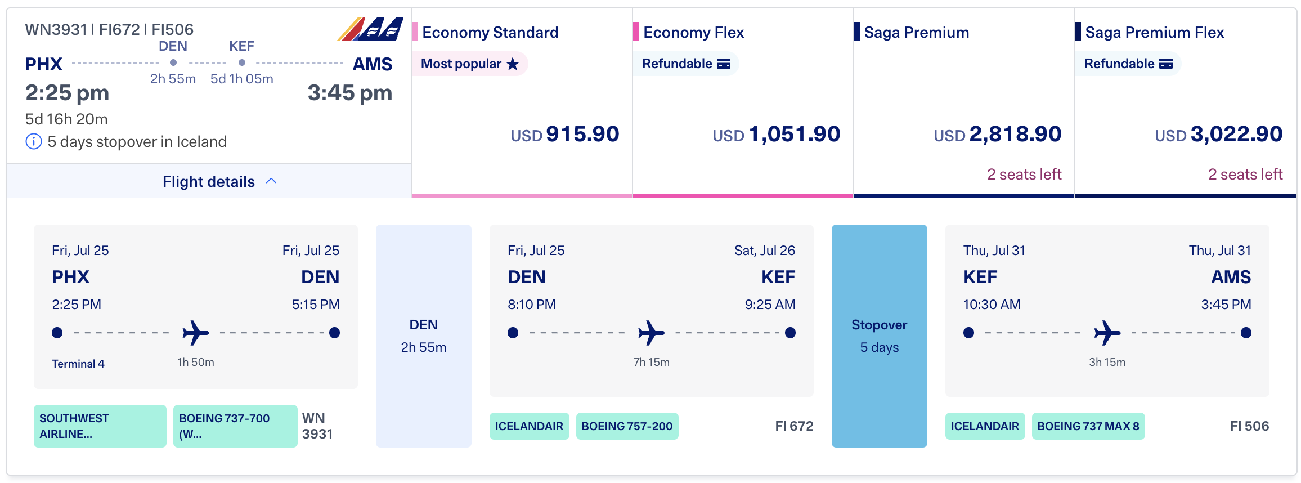Click the SOUTHWEST AIRLINE tag
The width and height of the screenshot is (1301, 483).
99,426
